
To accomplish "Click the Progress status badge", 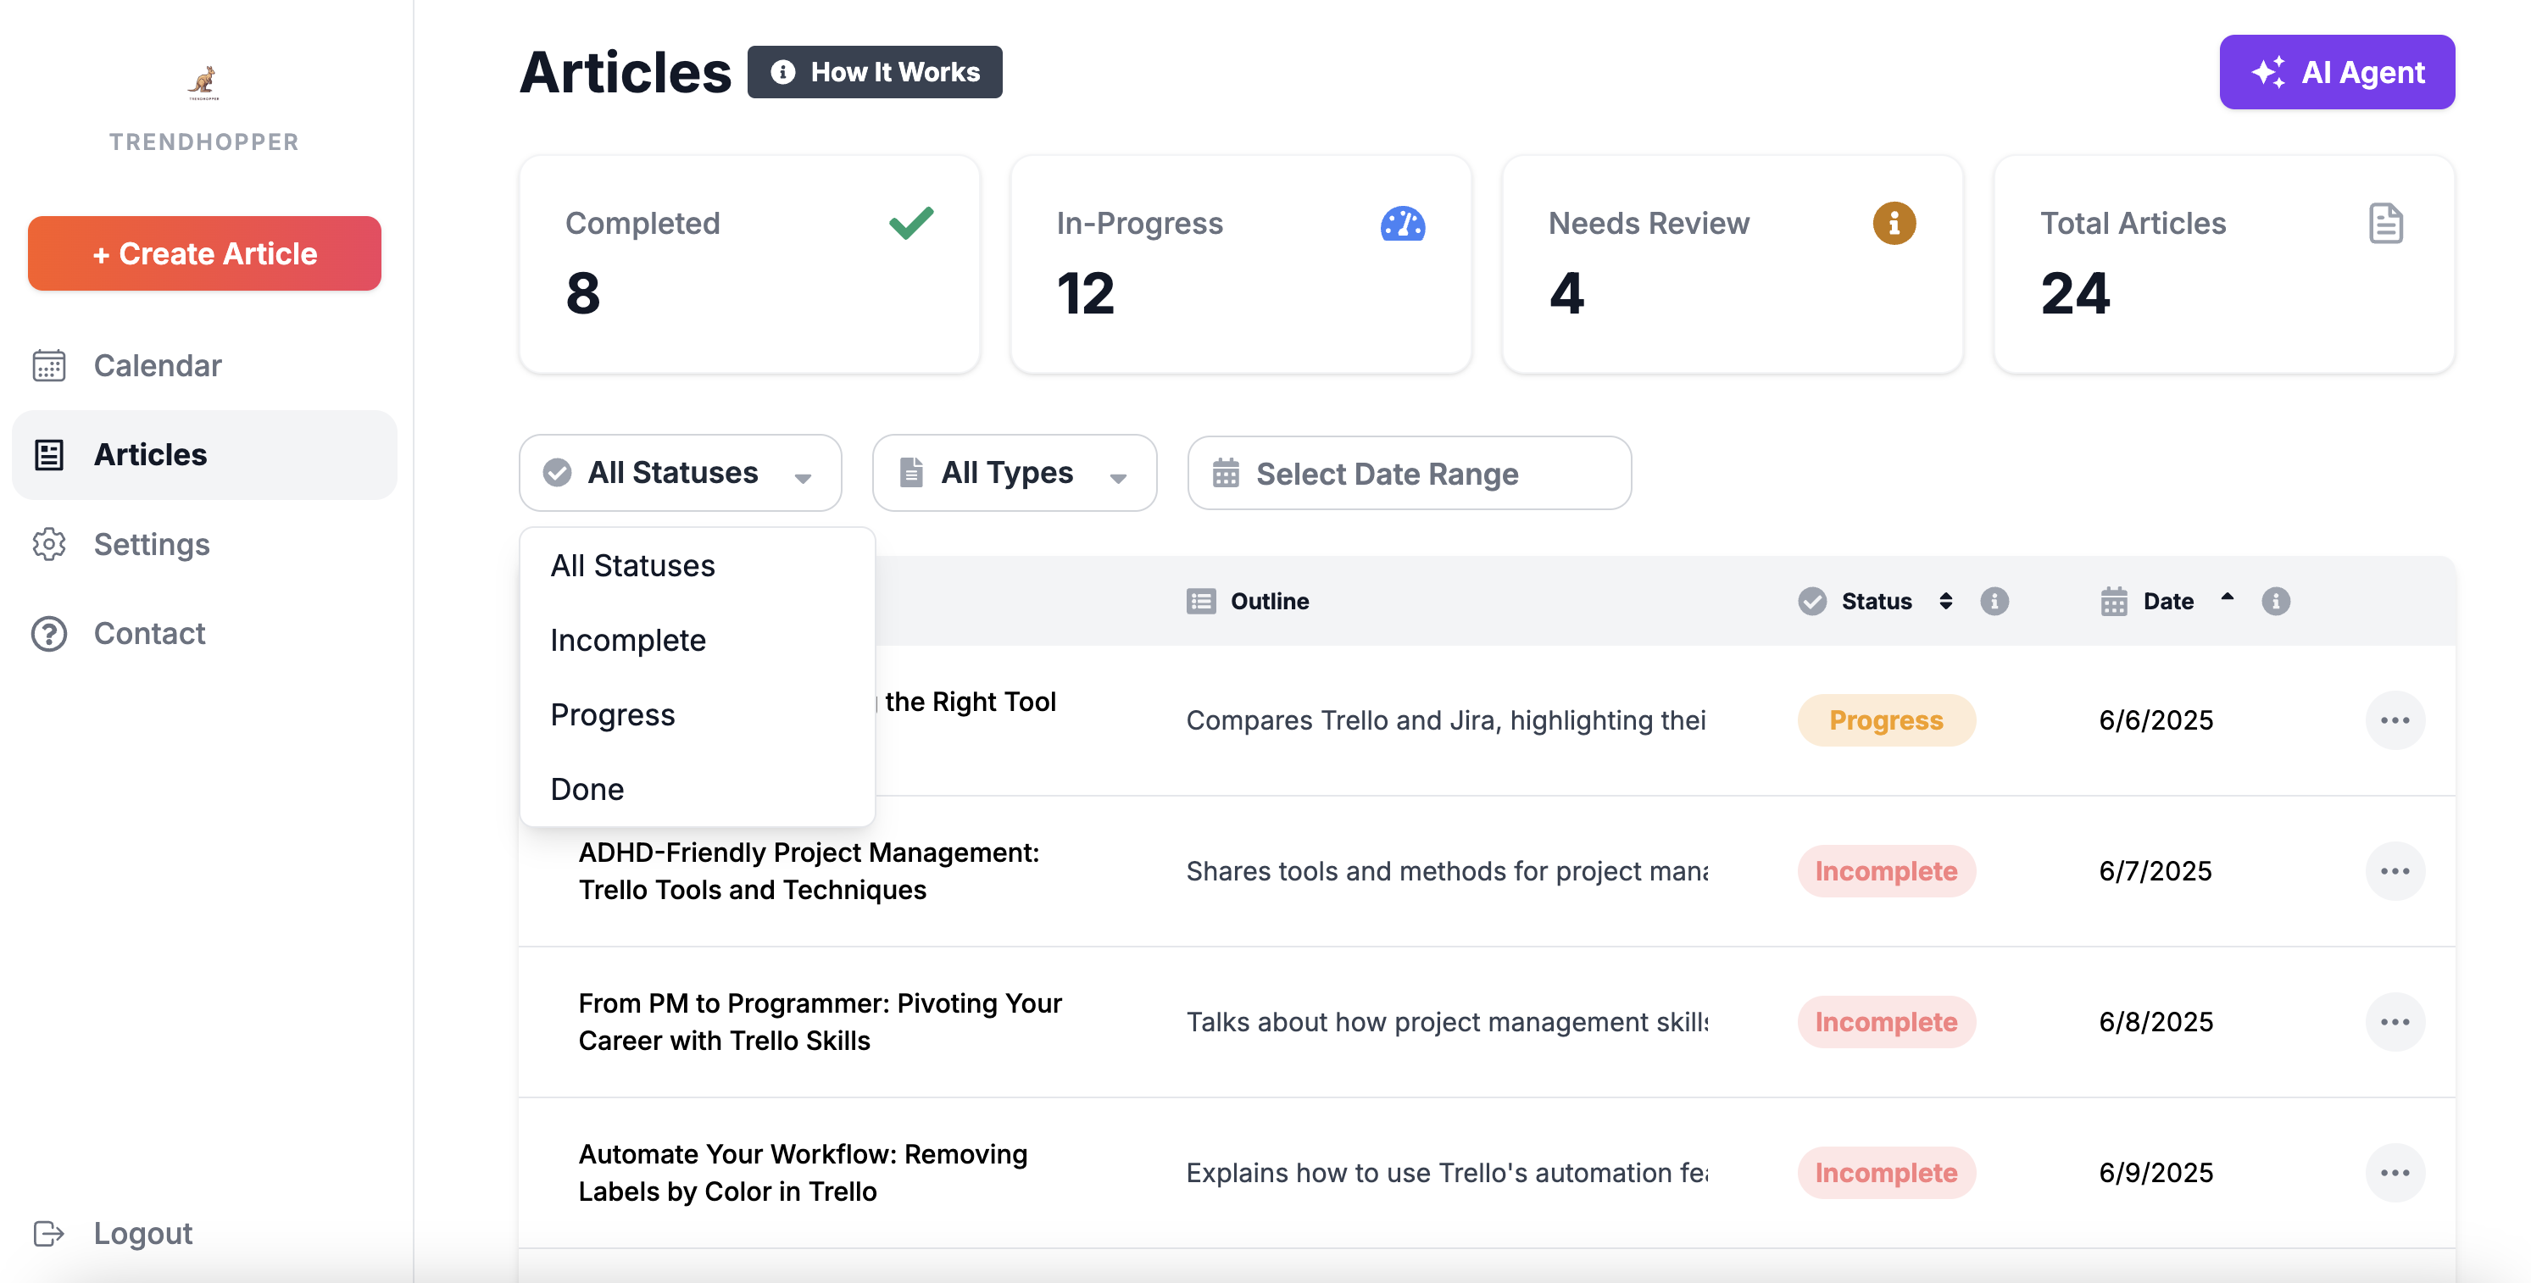I will coord(1885,720).
